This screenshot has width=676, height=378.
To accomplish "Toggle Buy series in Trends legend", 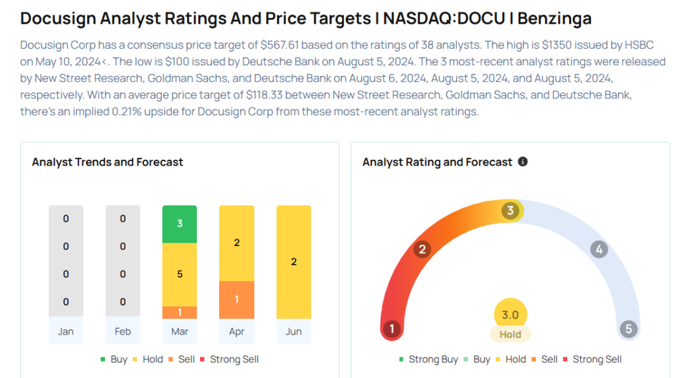I will (x=114, y=360).
